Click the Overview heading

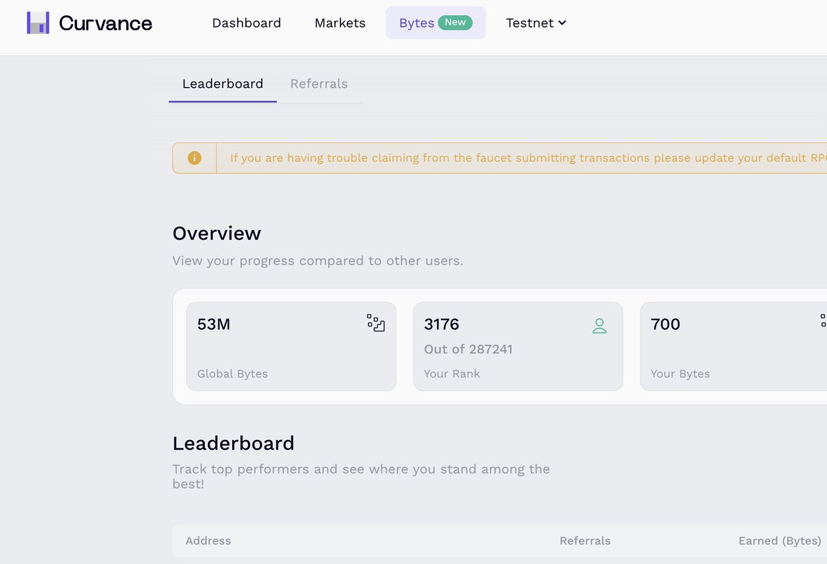pos(216,233)
